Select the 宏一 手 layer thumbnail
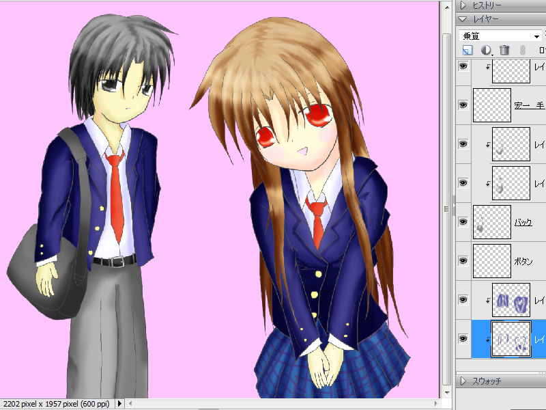Screen dimensions: 546x410 click(x=492, y=105)
